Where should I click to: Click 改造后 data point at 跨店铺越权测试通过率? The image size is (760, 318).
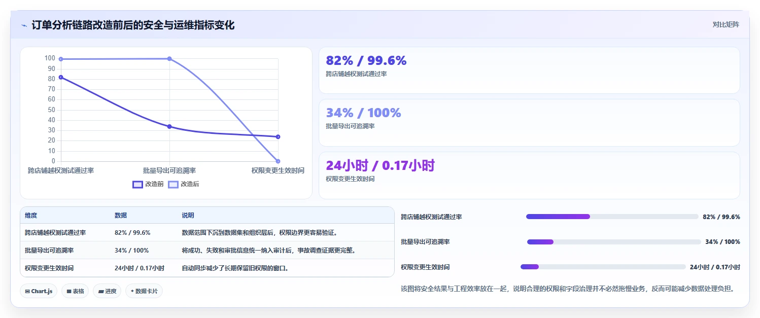(x=61, y=59)
